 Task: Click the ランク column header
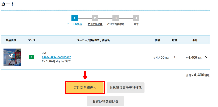click(x=31, y=40)
